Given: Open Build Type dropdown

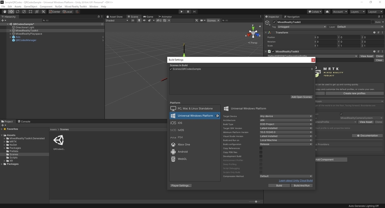Looking at the screenshot, I should pos(286,124).
